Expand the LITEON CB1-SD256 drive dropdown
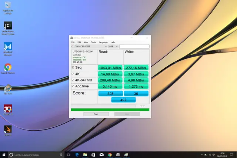Image resolution: width=237 pixels, height=158 pixels. 89,47
